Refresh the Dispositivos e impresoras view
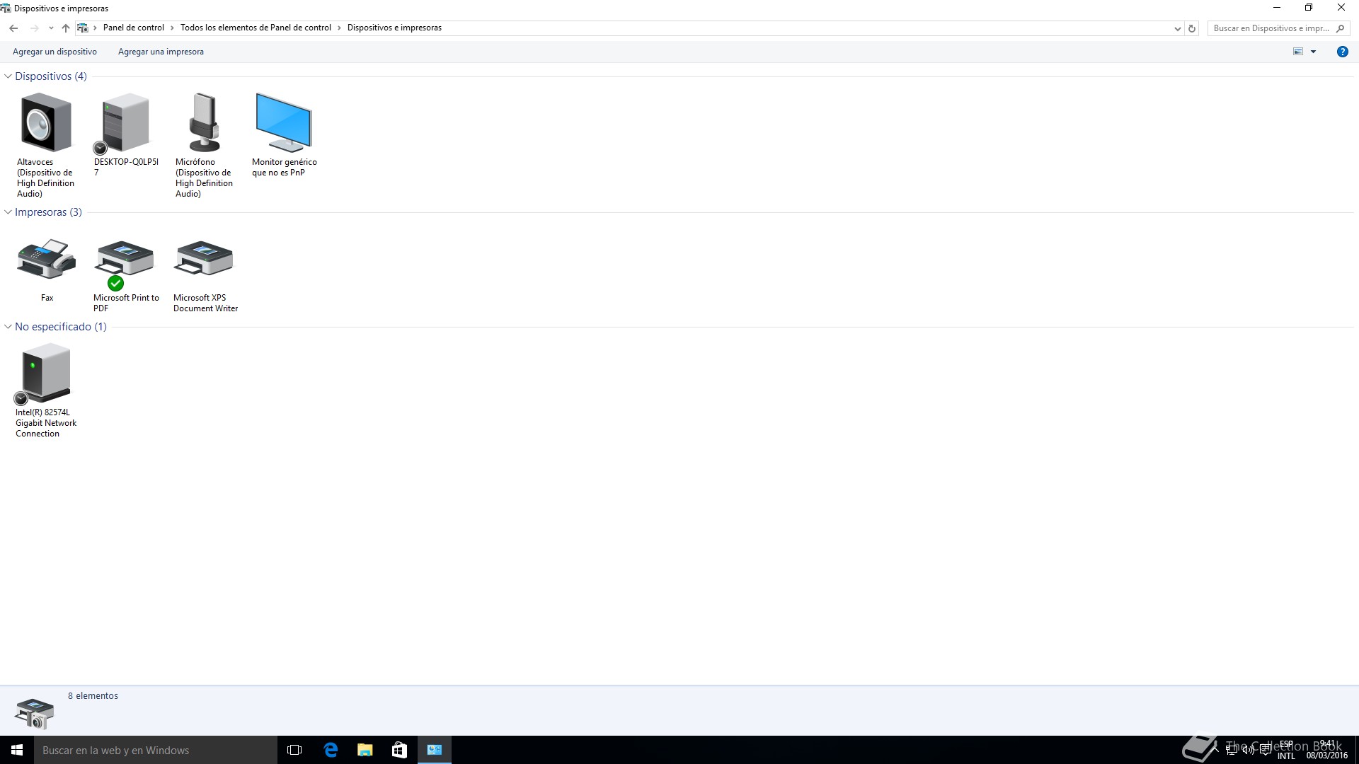Screen dimensions: 1359x764 [x=1192, y=28]
